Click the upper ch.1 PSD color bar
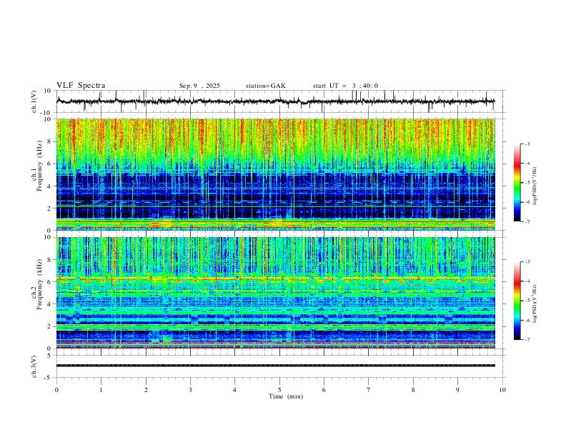This screenshot has height=437, width=566. [x=517, y=183]
